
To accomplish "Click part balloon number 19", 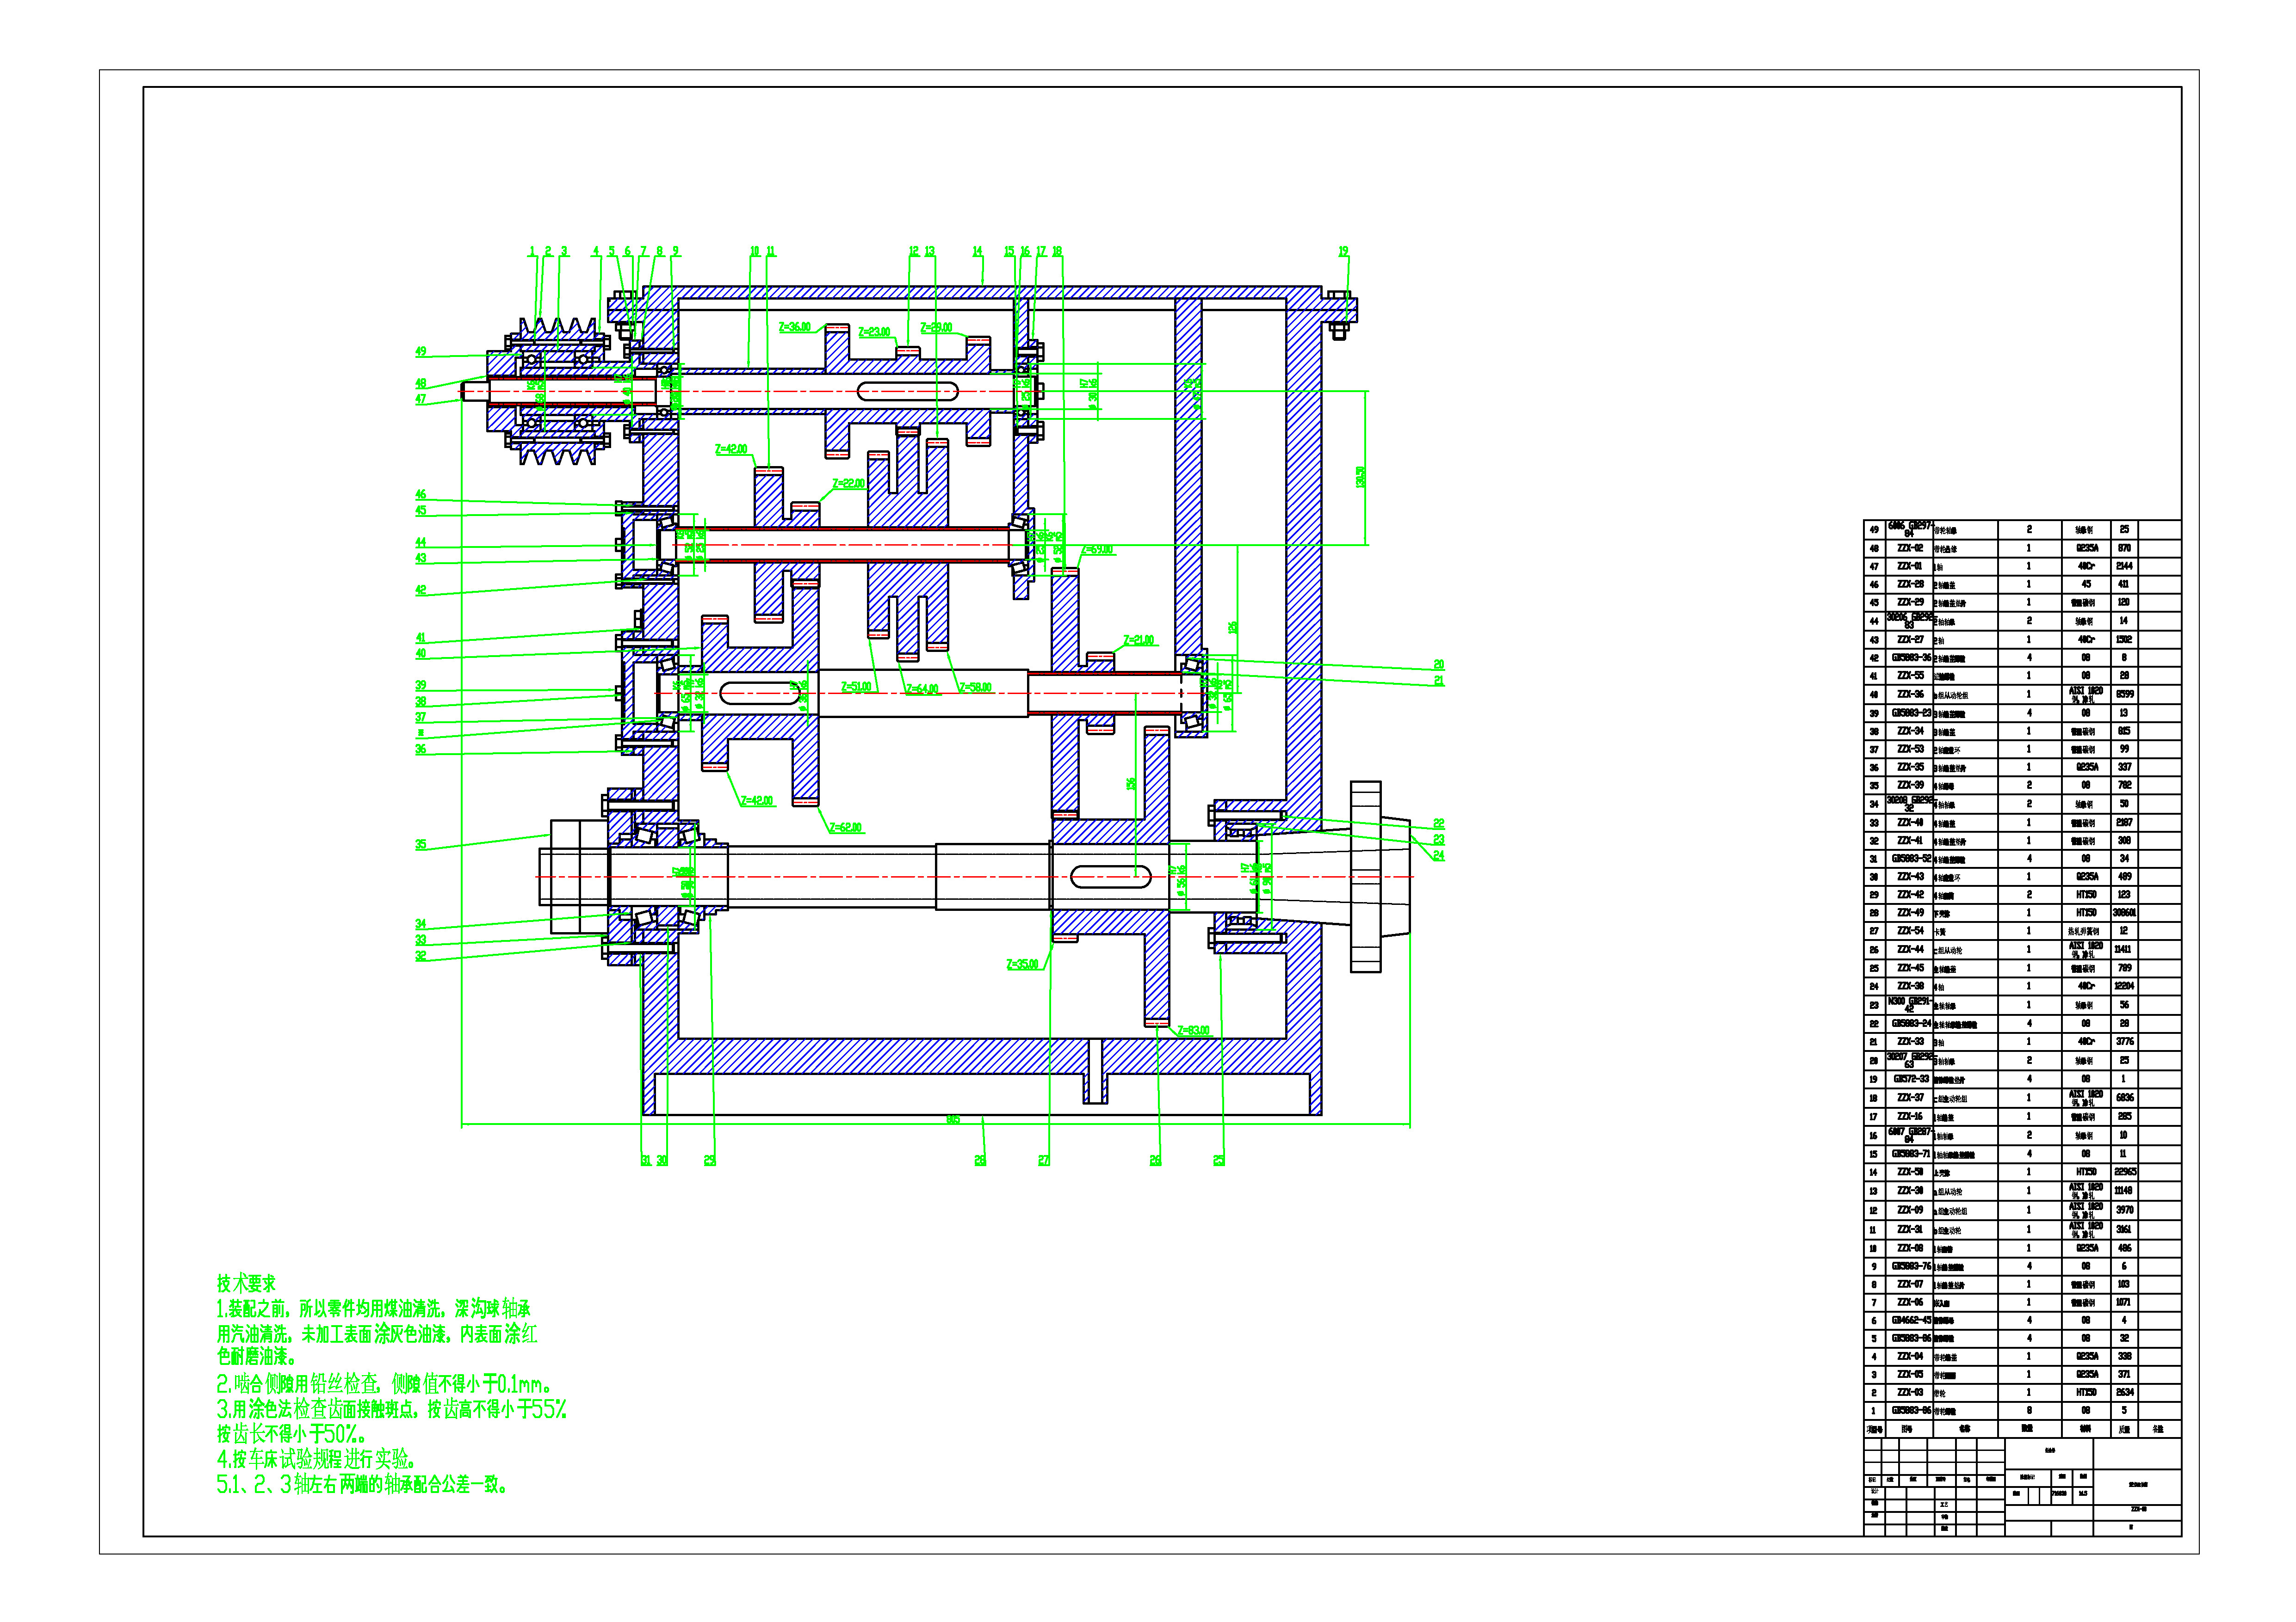I will 1343,252.
